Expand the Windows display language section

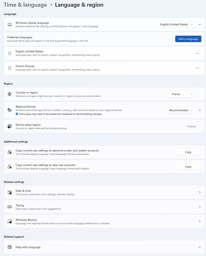(200, 25)
